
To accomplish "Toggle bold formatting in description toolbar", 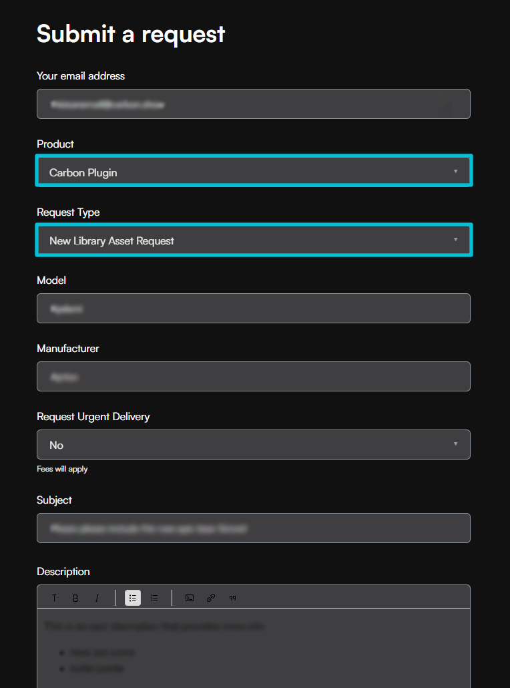I will 75,598.
